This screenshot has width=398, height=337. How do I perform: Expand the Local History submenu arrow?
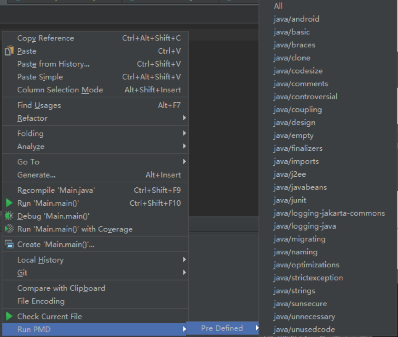(185, 260)
